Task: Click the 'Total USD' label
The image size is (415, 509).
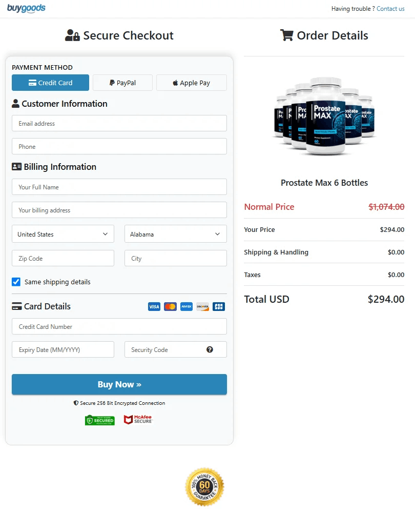Action: (x=266, y=299)
